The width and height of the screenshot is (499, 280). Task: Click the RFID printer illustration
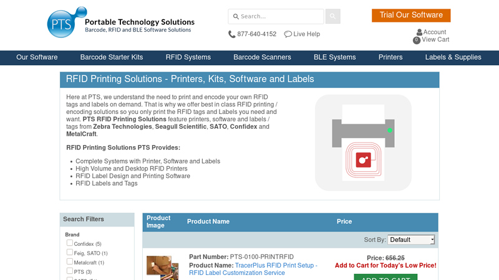tap(363, 142)
